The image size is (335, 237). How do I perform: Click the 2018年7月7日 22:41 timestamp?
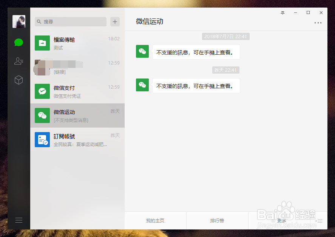(x=225, y=36)
